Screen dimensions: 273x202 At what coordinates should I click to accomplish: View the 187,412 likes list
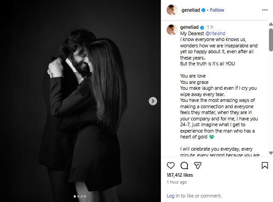[180, 175]
